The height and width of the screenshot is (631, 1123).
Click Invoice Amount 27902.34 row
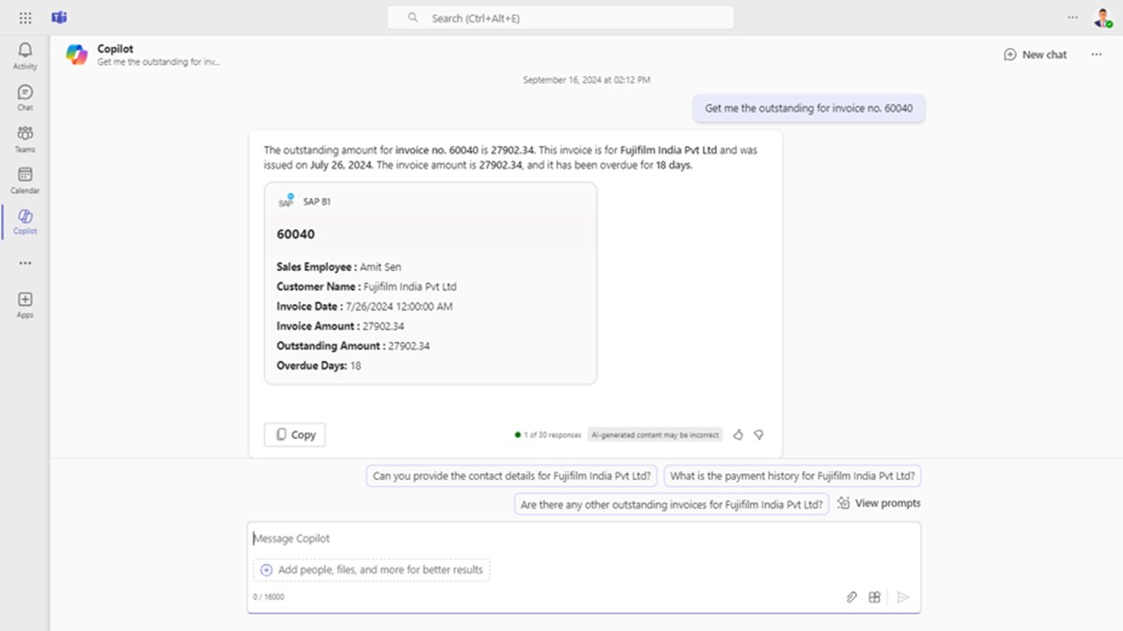pos(340,326)
